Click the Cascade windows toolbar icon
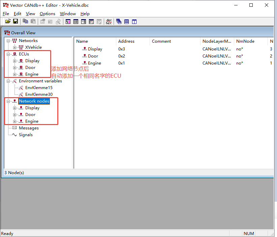277x237 pixels. pos(119,22)
